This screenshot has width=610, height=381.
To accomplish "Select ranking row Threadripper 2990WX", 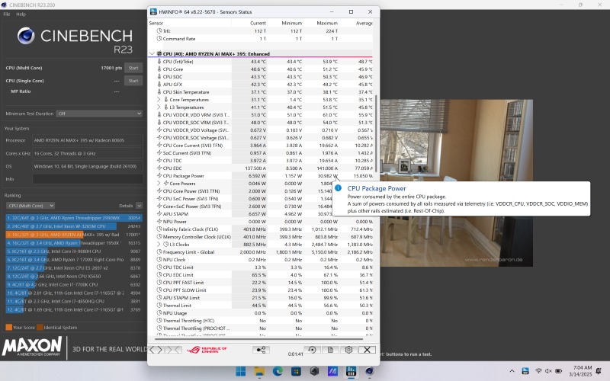I will coord(74,218).
